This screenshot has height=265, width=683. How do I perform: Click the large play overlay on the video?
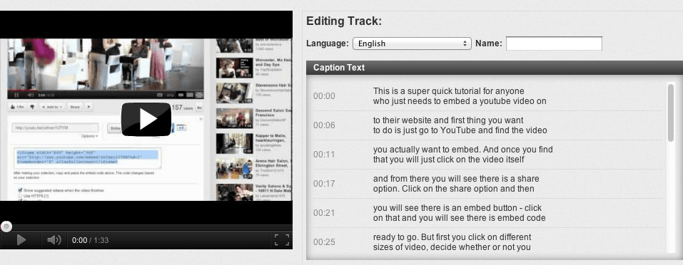pos(146,120)
